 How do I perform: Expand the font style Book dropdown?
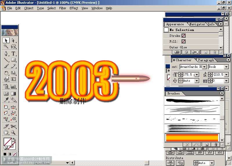(226, 67)
